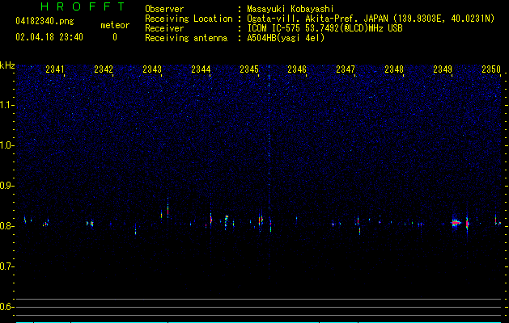Click the HROFFT title text

[x=83, y=6]
